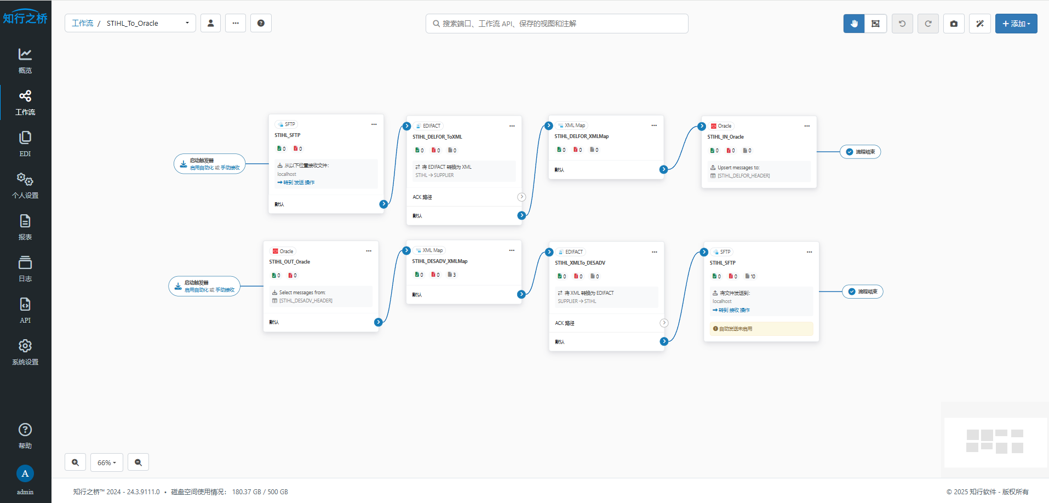Viewport: 1049px width, 503px height.
Task: Click the undo button
Action: (x=902, y=24)
